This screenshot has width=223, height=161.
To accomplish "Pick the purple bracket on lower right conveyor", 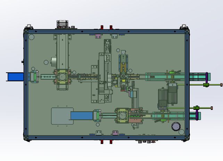I will tap(197, 115).
